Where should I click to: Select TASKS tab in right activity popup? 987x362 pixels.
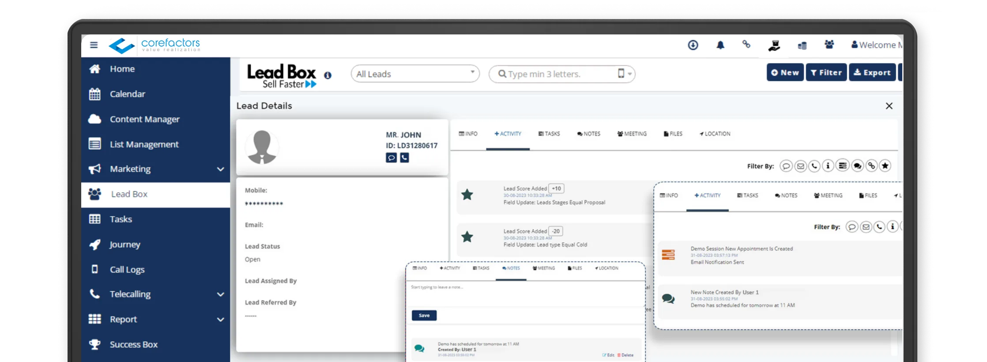pyautogui.click(x=747, y=196)
